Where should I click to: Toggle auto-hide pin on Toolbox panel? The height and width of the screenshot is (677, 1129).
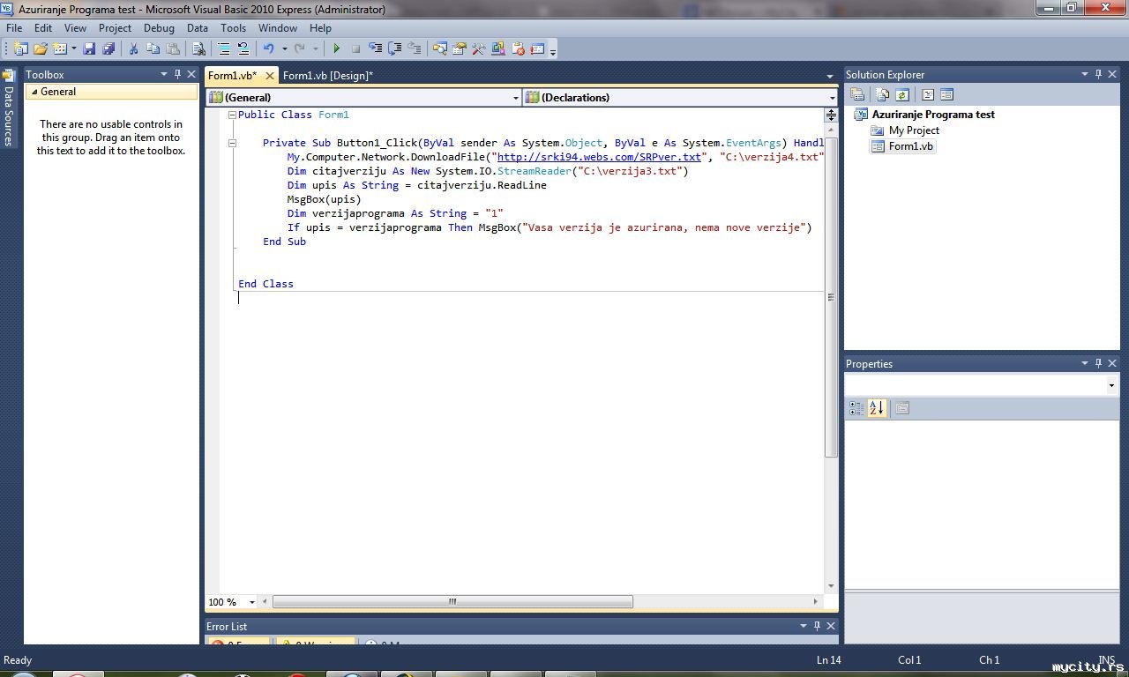[x=177, y=75]
